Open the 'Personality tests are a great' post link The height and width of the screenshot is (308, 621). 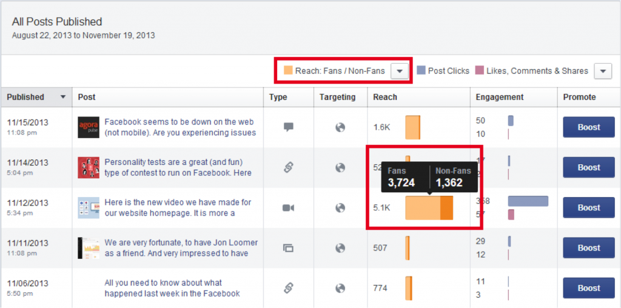[x=178, y=167]
